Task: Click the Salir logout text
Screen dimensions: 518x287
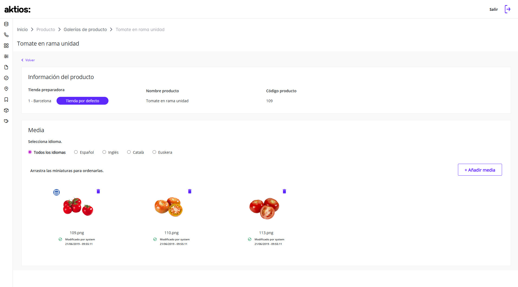Action: [x=494, y=9]
